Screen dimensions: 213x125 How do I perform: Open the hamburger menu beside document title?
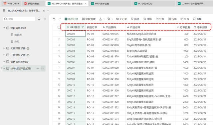coord(4,11)
